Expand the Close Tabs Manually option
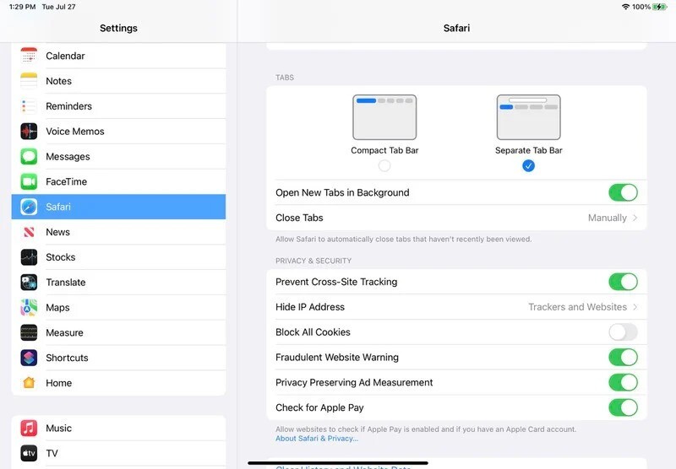 613,218
